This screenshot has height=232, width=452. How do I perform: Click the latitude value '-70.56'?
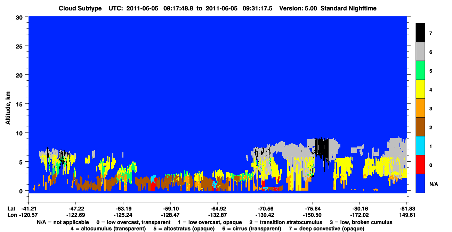pos(265,208)
